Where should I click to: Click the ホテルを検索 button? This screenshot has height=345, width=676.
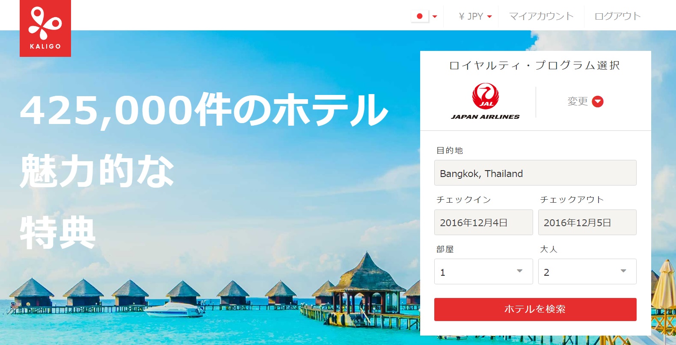(535, 310)
